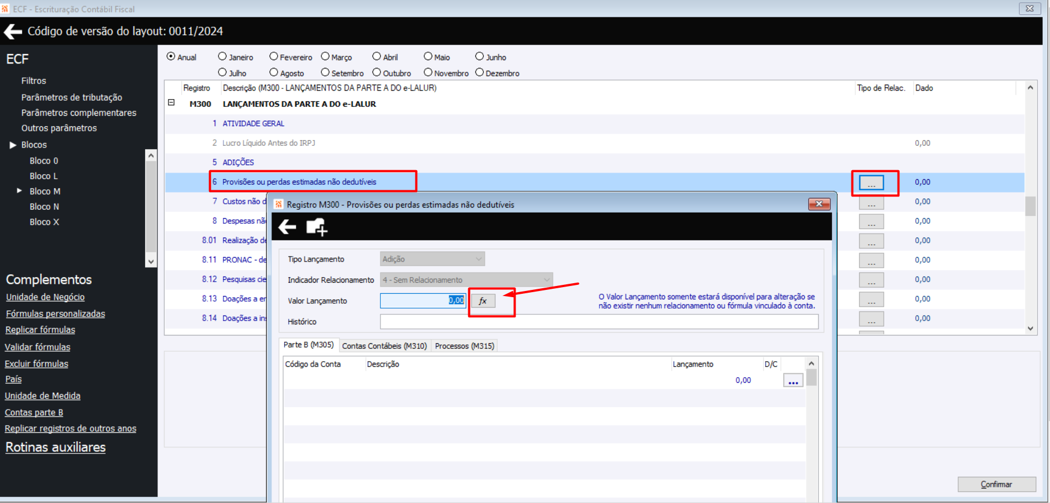Open formula editor with the fx button
1050x503 pixels.
click(483, 301)
